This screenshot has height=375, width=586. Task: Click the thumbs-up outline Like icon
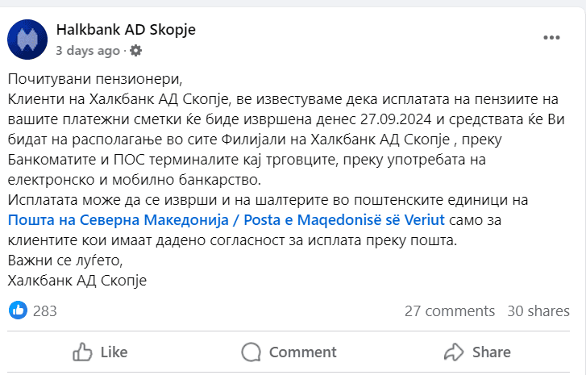[82, 352]
